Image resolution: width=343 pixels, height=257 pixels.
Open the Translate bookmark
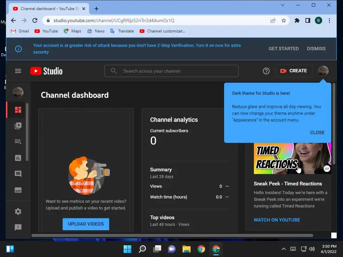point(122,31)
